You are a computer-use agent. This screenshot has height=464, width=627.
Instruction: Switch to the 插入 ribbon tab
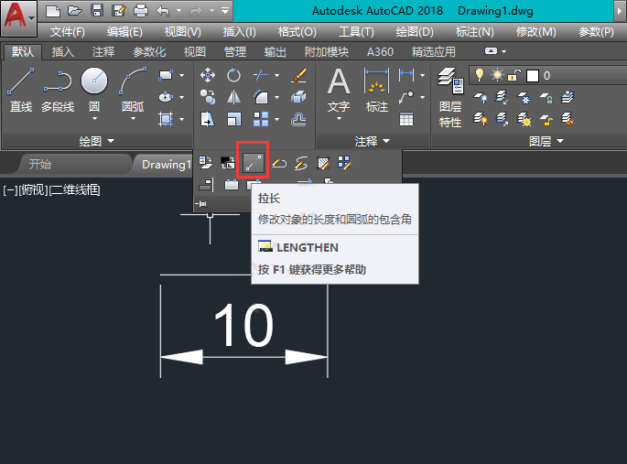point(62,52)
